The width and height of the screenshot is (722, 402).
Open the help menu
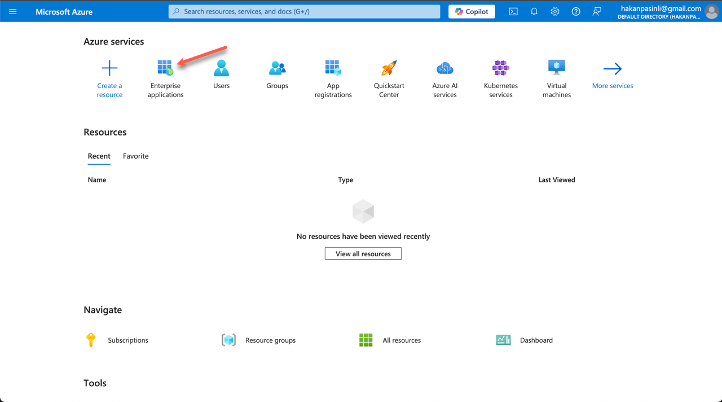click(x=575, y=11)
